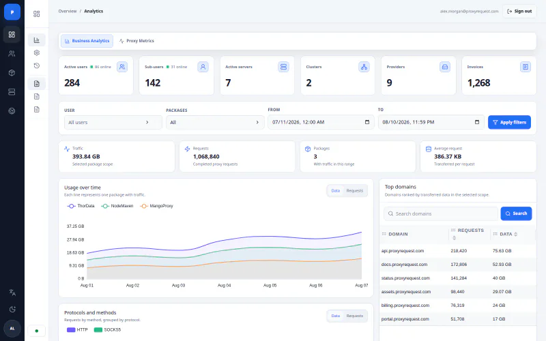Click alex.morgan@proxyrequest.com email
546x341 pixels.
[469, 11]
